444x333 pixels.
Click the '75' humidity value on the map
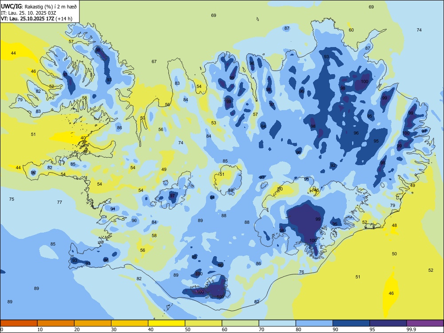[12, 199]
